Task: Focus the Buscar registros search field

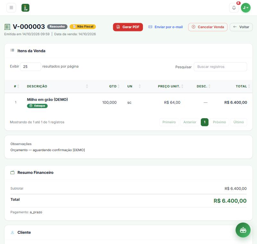Action: click(220, 67)
